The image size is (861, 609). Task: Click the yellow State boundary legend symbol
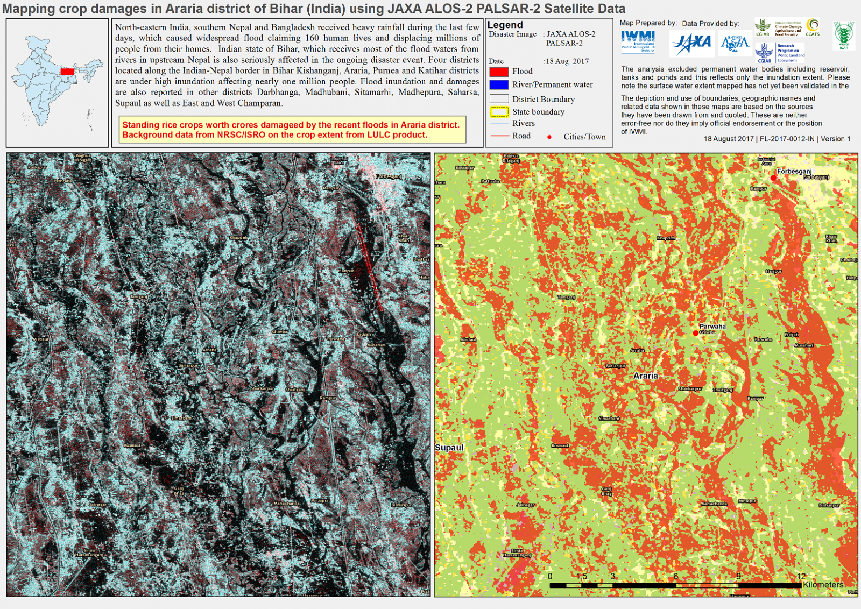tap(499, 112)
